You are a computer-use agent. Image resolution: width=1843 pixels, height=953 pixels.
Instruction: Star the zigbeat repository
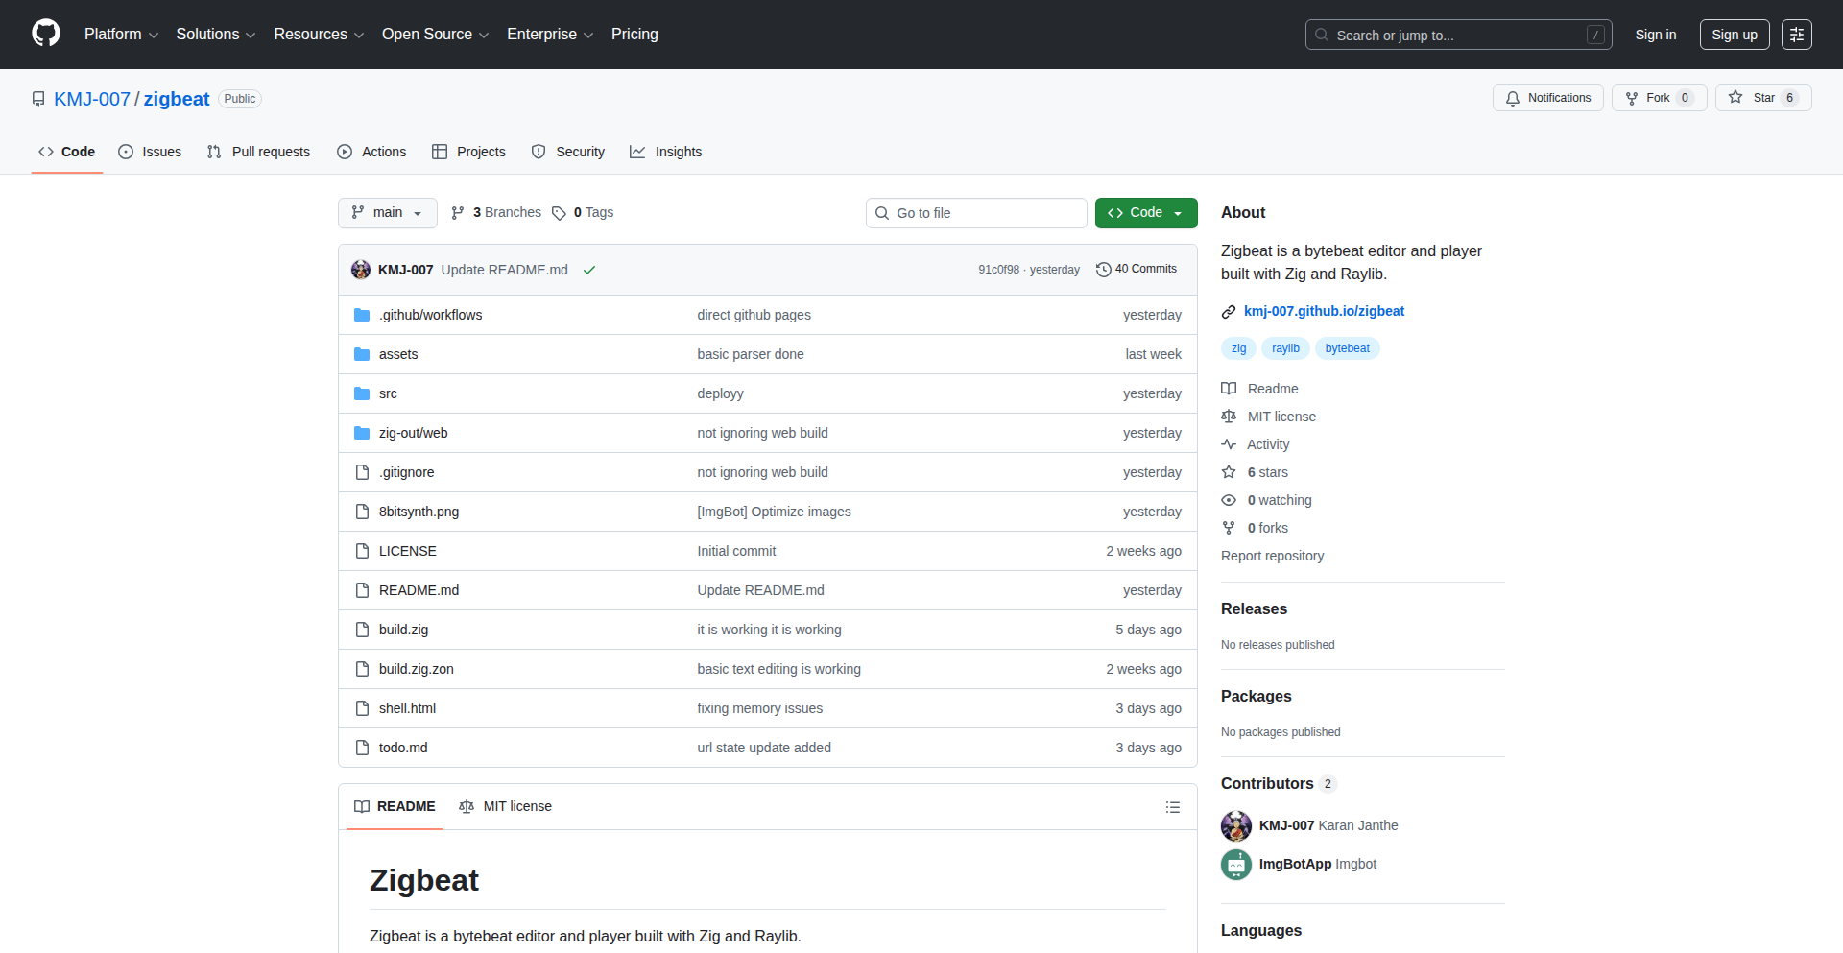point(1763,98)
